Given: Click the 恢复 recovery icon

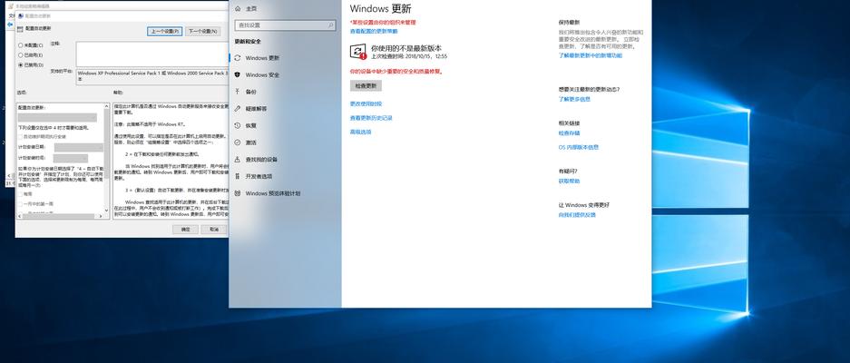Looking at the screenshot, I should click(238, 125).
